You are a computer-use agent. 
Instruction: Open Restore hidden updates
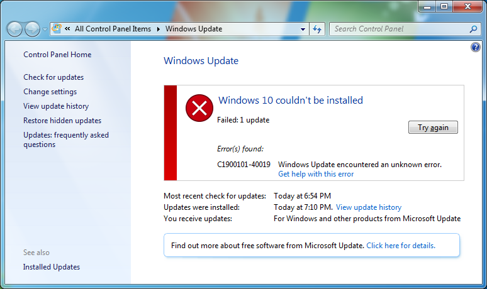62,121
